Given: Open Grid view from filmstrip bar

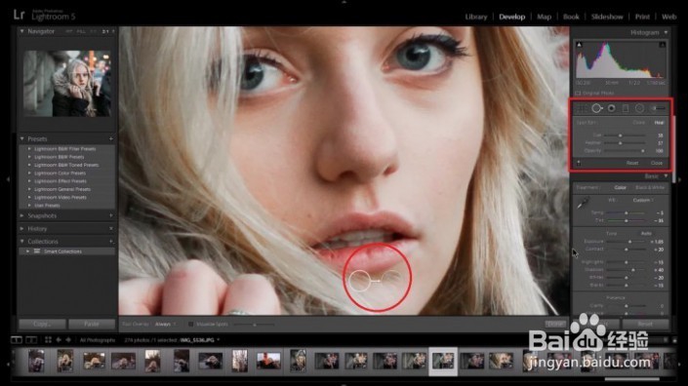Looking at the screenshot, I should click(48, 339).
